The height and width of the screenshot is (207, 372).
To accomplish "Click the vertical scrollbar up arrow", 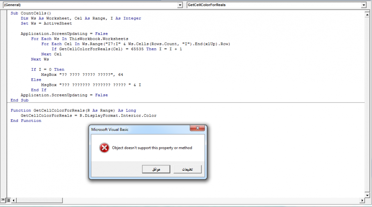I will (x=367, y=15).
